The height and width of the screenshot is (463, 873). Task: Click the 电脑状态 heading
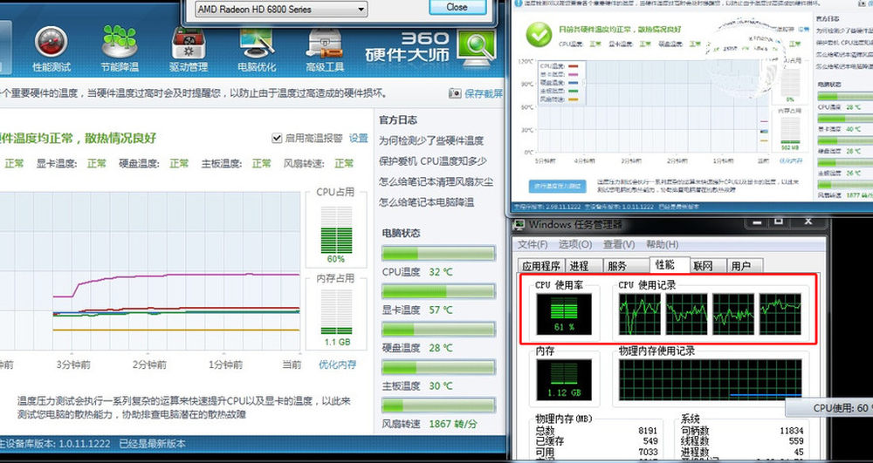(x=401, y=233)
